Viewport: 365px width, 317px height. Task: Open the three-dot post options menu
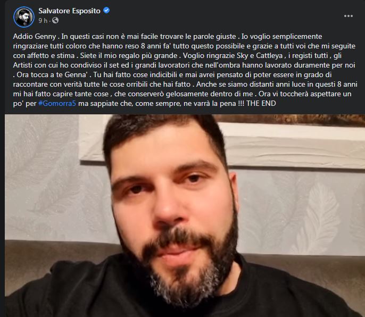[348, 16]
